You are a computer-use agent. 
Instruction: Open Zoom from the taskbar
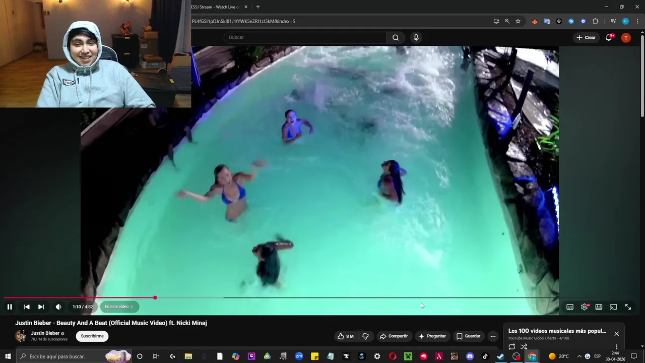299,356
